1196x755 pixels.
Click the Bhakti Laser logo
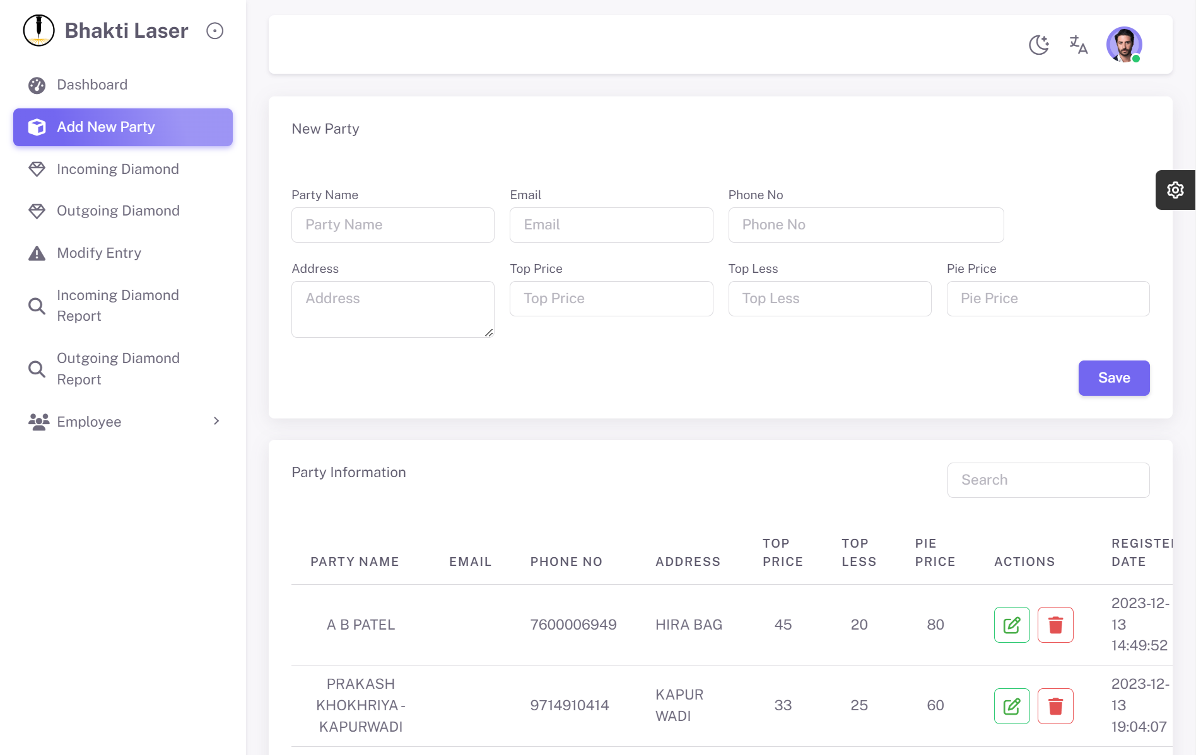[39, 31]
